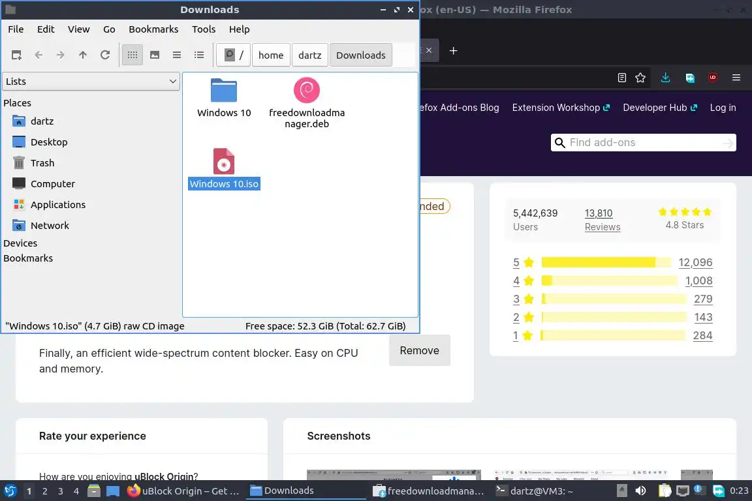
Task: Open Extension Workshop link
Action: (x=561, y=108)
